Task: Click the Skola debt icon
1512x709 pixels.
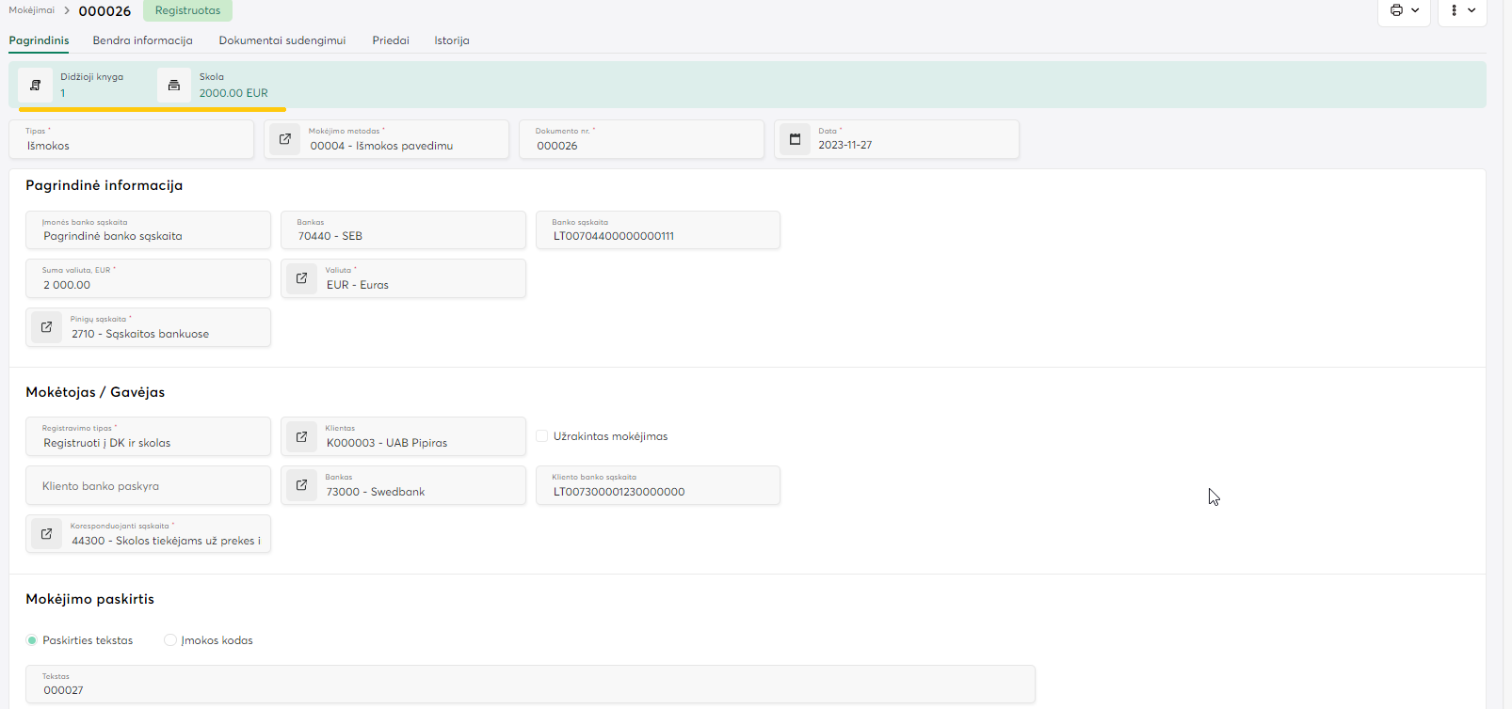Action: pyautogui.click(x=174, y=86)
